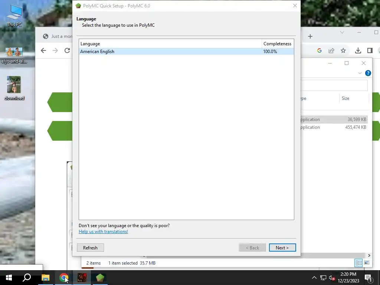
Task: Close the File Explorer window
Action: (x=364, y=63)
